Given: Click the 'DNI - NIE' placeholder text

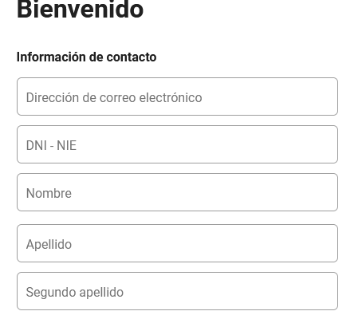Looking at the screenshot, I should (51, 145).
